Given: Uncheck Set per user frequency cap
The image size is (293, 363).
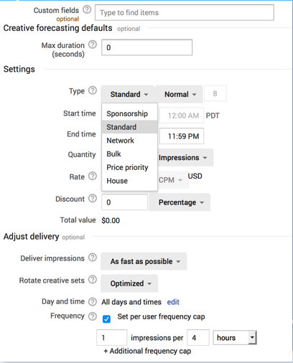Looking at the screenshot, I should pyautogui.click(x=106, y=319).
